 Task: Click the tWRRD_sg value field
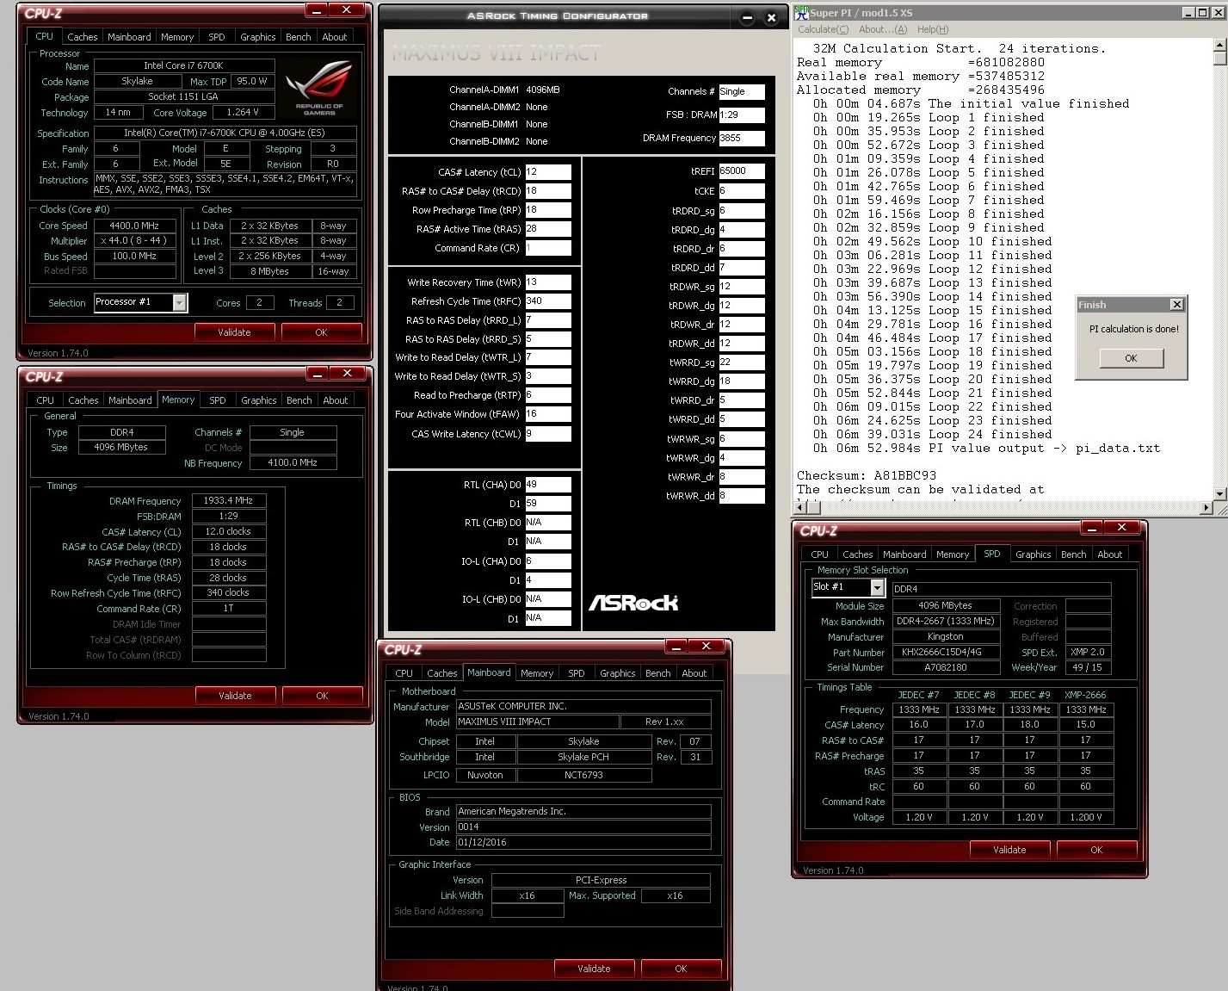[x=742, y=362]
